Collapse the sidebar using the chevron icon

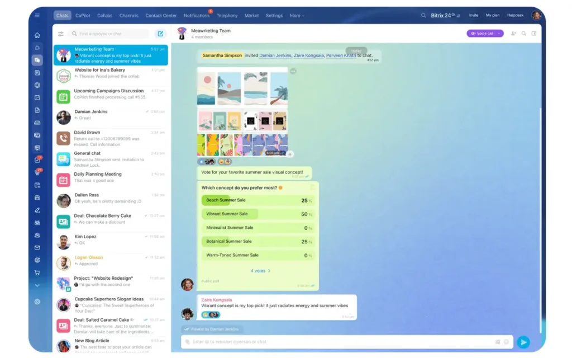click(x=37, y=285)
